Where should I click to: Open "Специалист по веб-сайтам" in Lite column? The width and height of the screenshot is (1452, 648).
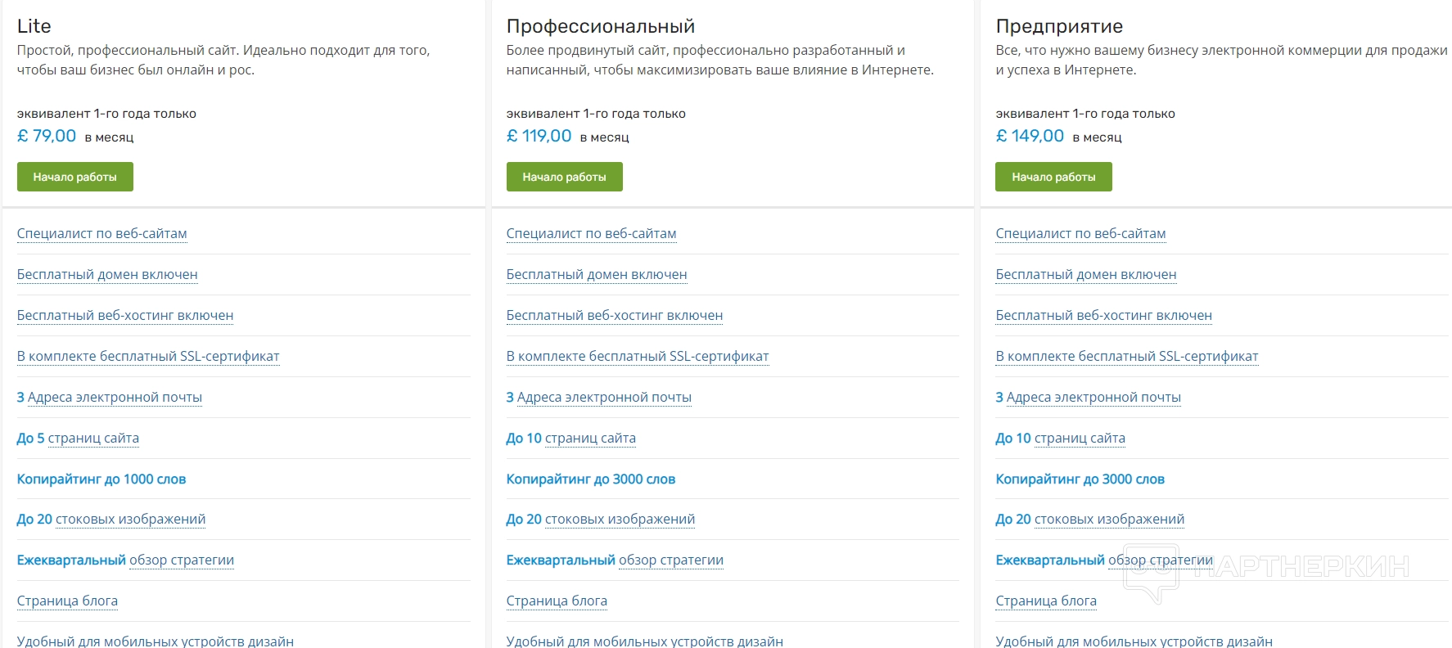click(x=101, y=233)
